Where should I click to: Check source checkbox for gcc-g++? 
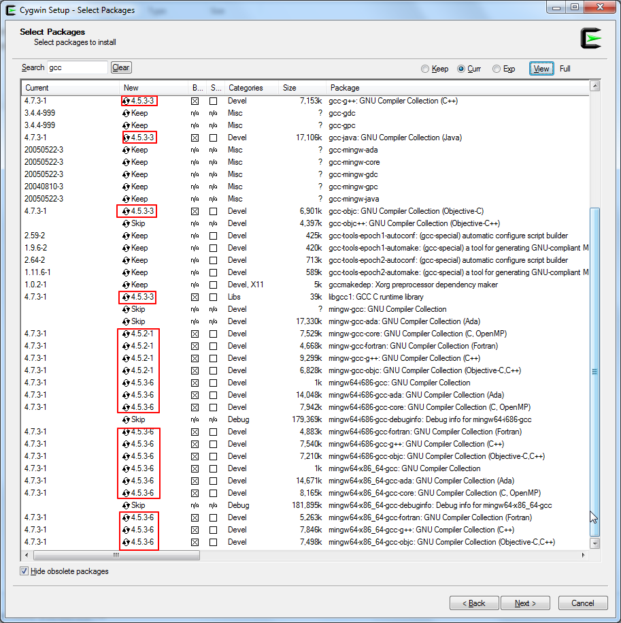pyautogui.click(x=214, y=101)
